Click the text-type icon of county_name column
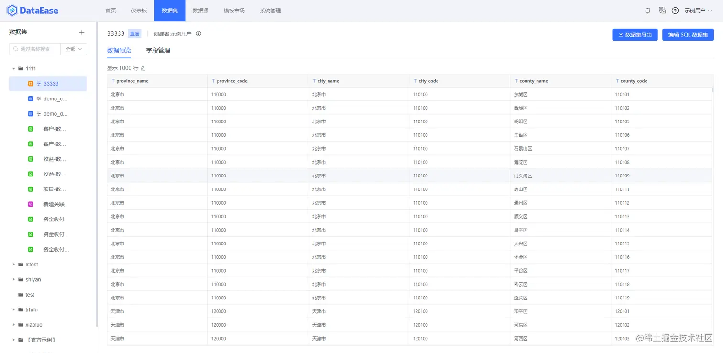 click(x=516, y=81)
